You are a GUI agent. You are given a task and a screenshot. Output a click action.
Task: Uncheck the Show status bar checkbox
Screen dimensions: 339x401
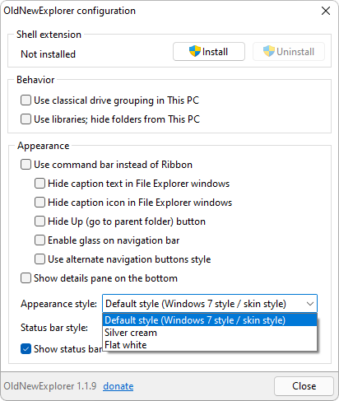tap(26, 349)
